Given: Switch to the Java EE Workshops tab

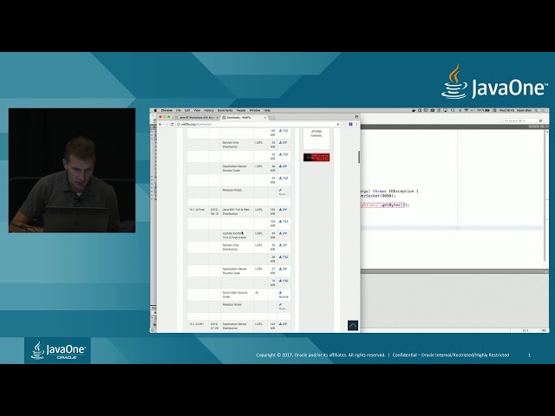Looking at the screenshot, I should (x=197, y=118).
